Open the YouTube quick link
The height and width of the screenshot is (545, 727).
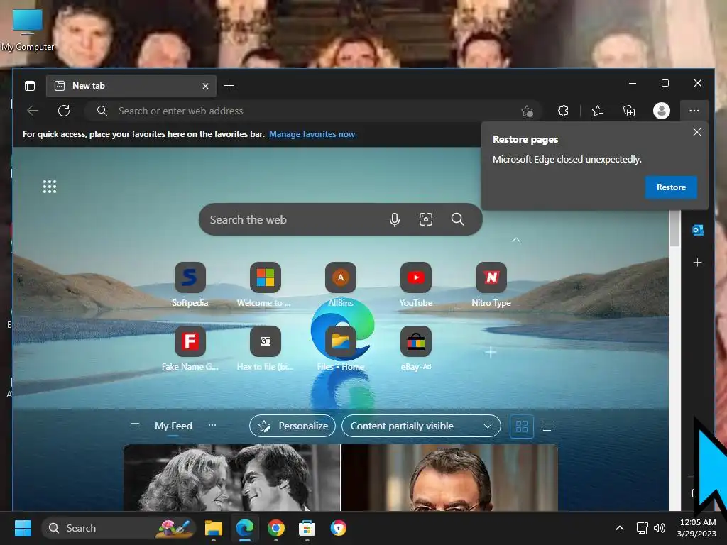[416, 285]
